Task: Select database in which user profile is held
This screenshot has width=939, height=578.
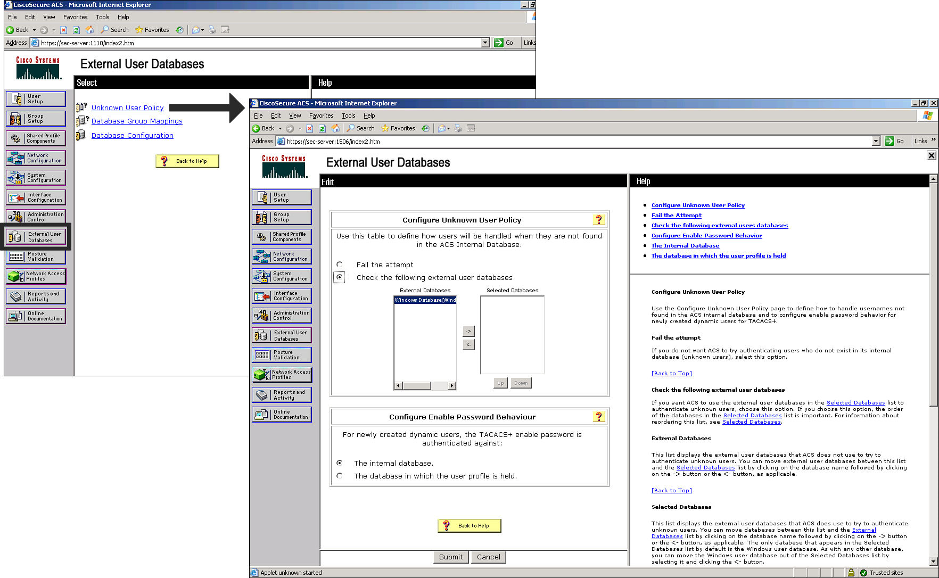Action: (x=340, y=476)
